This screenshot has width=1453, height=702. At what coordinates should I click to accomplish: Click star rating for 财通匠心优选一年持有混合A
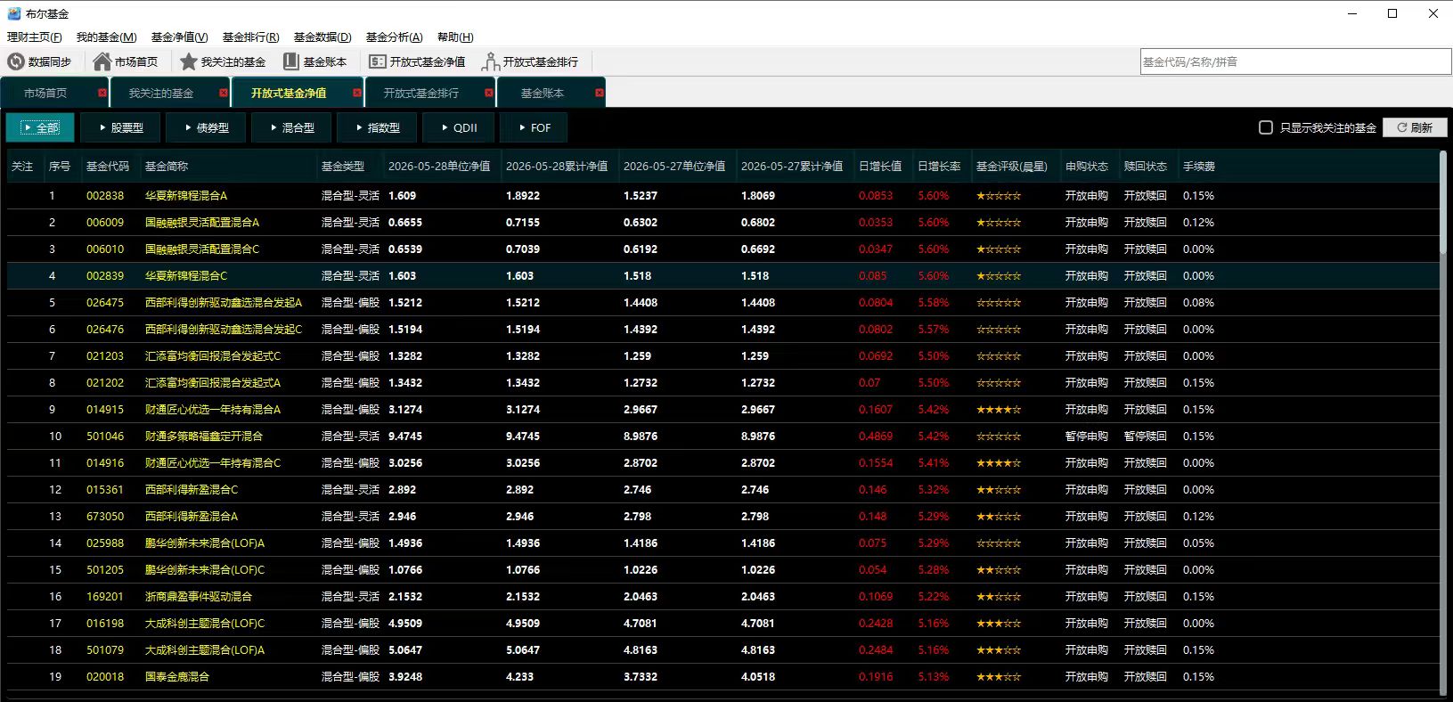[999, 410]
